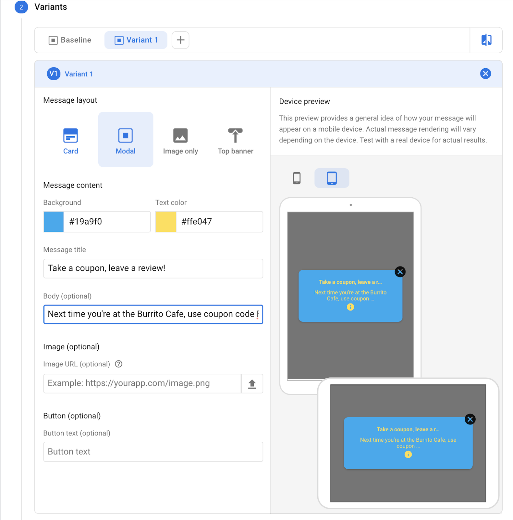Choose the Modal layout option

126,140
